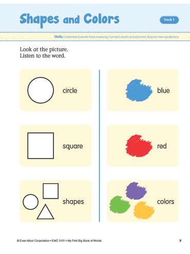Click the word "square"
The width and height of the screenshot is (190, 254).
click(x=73, y=146)
